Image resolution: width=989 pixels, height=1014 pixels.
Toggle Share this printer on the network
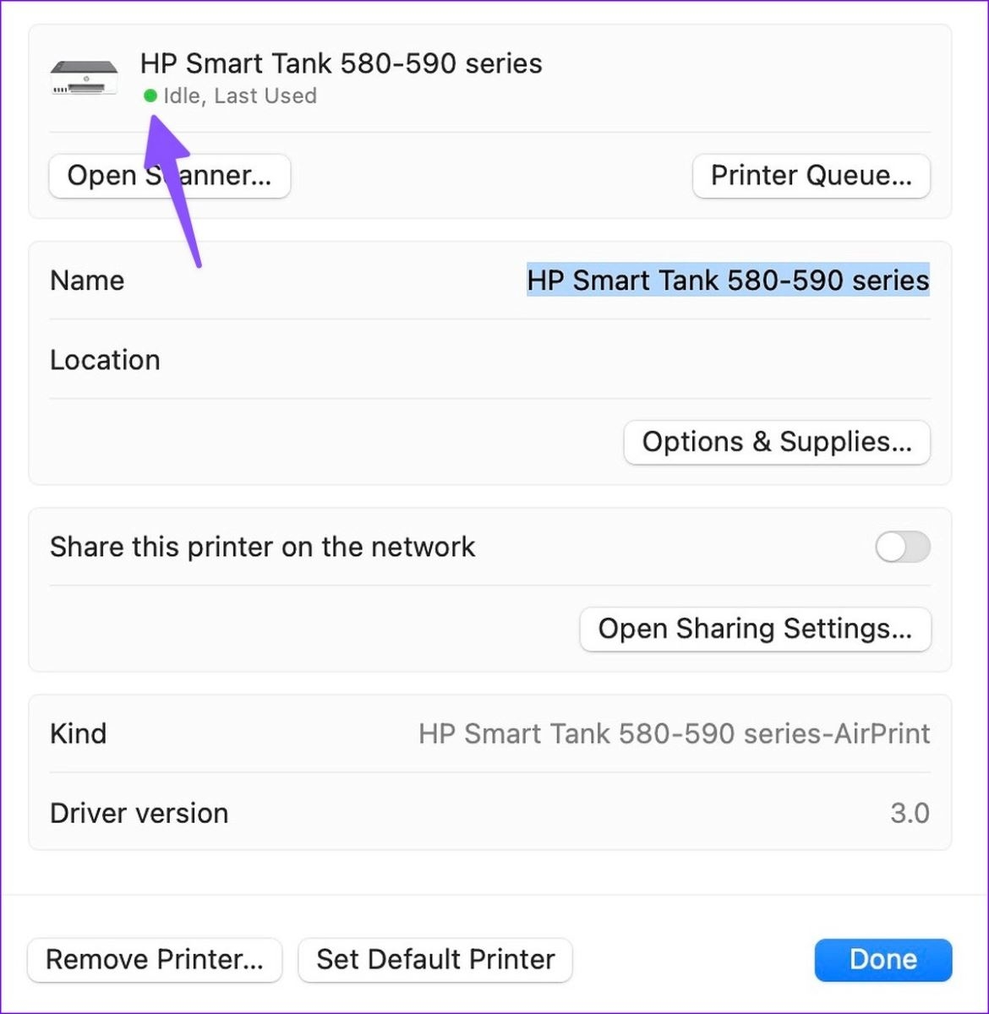(x=903, y=547)
